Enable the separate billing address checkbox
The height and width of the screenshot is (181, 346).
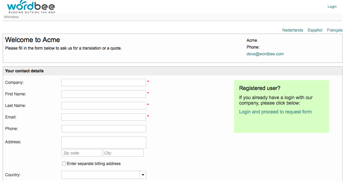(64, 164)
